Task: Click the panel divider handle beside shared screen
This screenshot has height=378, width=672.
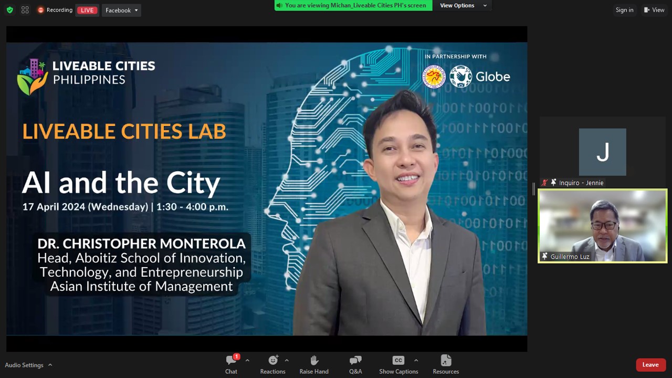Action: coord(533,189)
